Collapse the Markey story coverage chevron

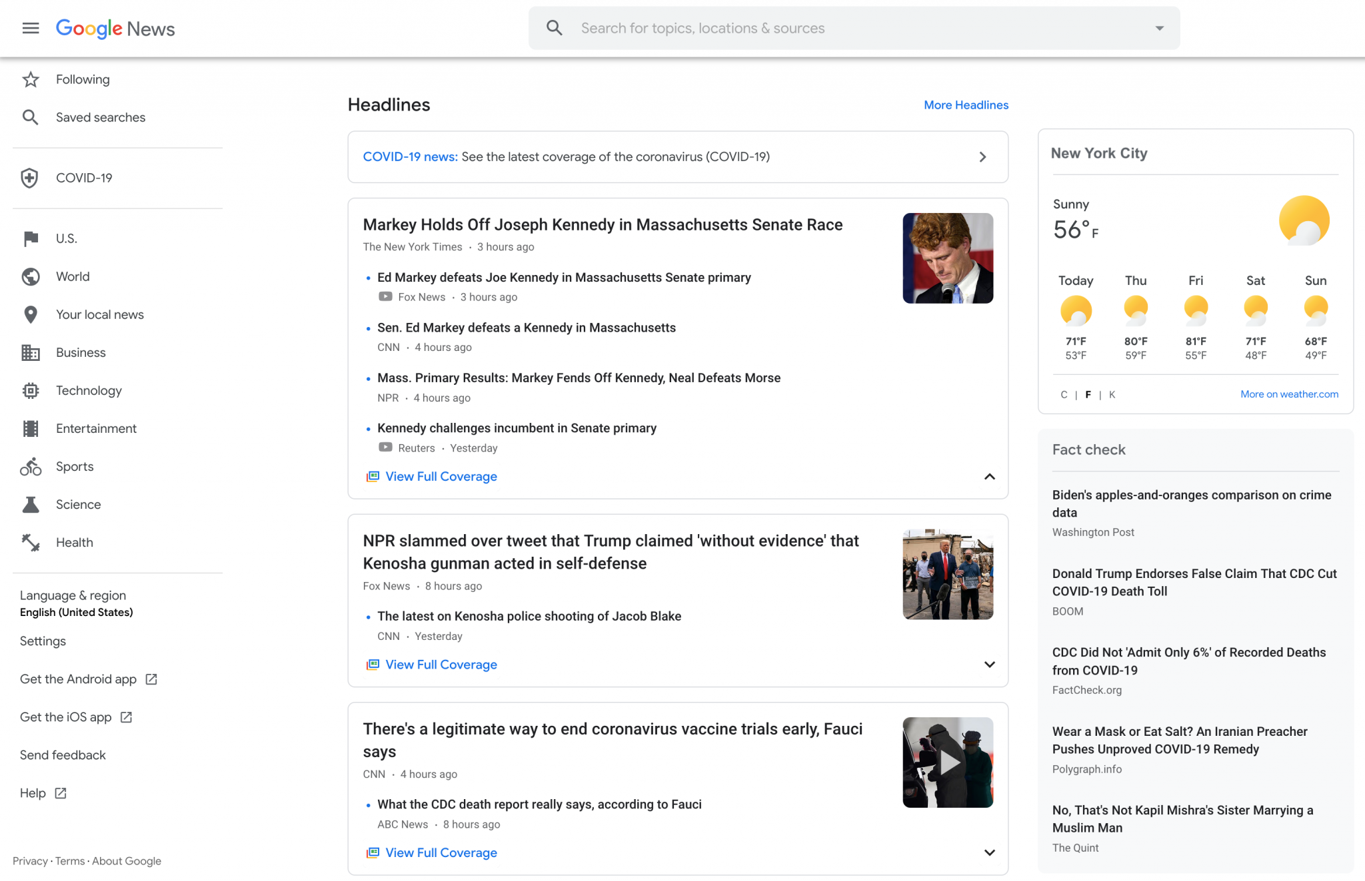(989, 476)
